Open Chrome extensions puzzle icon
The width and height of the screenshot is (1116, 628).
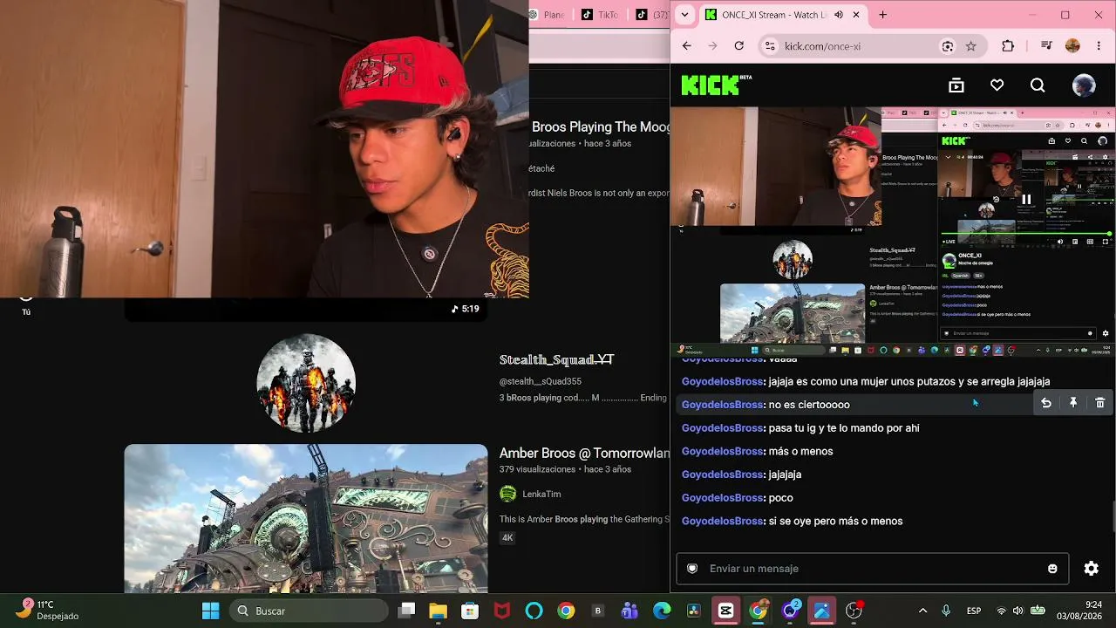point(1008,46)
